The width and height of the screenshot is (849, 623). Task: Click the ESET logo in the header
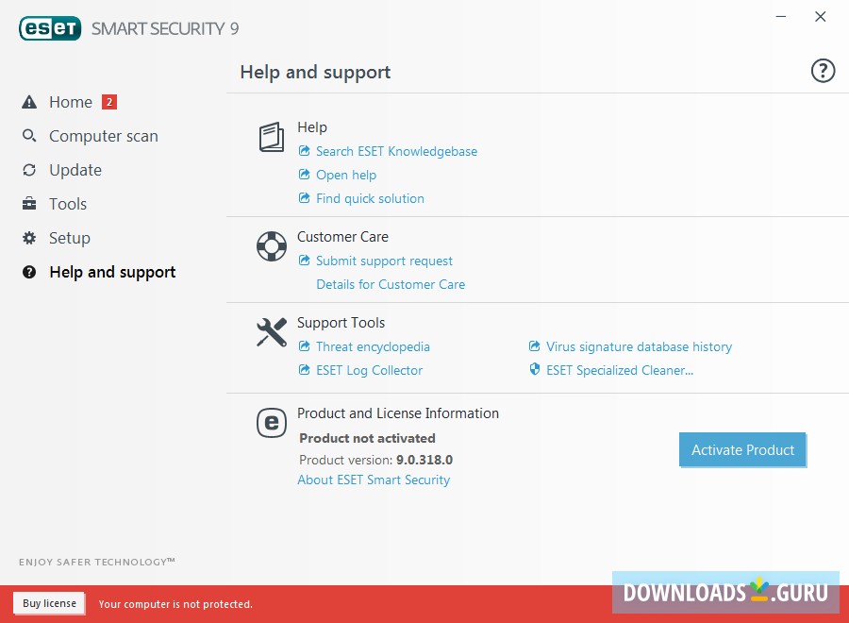(50, 28)
